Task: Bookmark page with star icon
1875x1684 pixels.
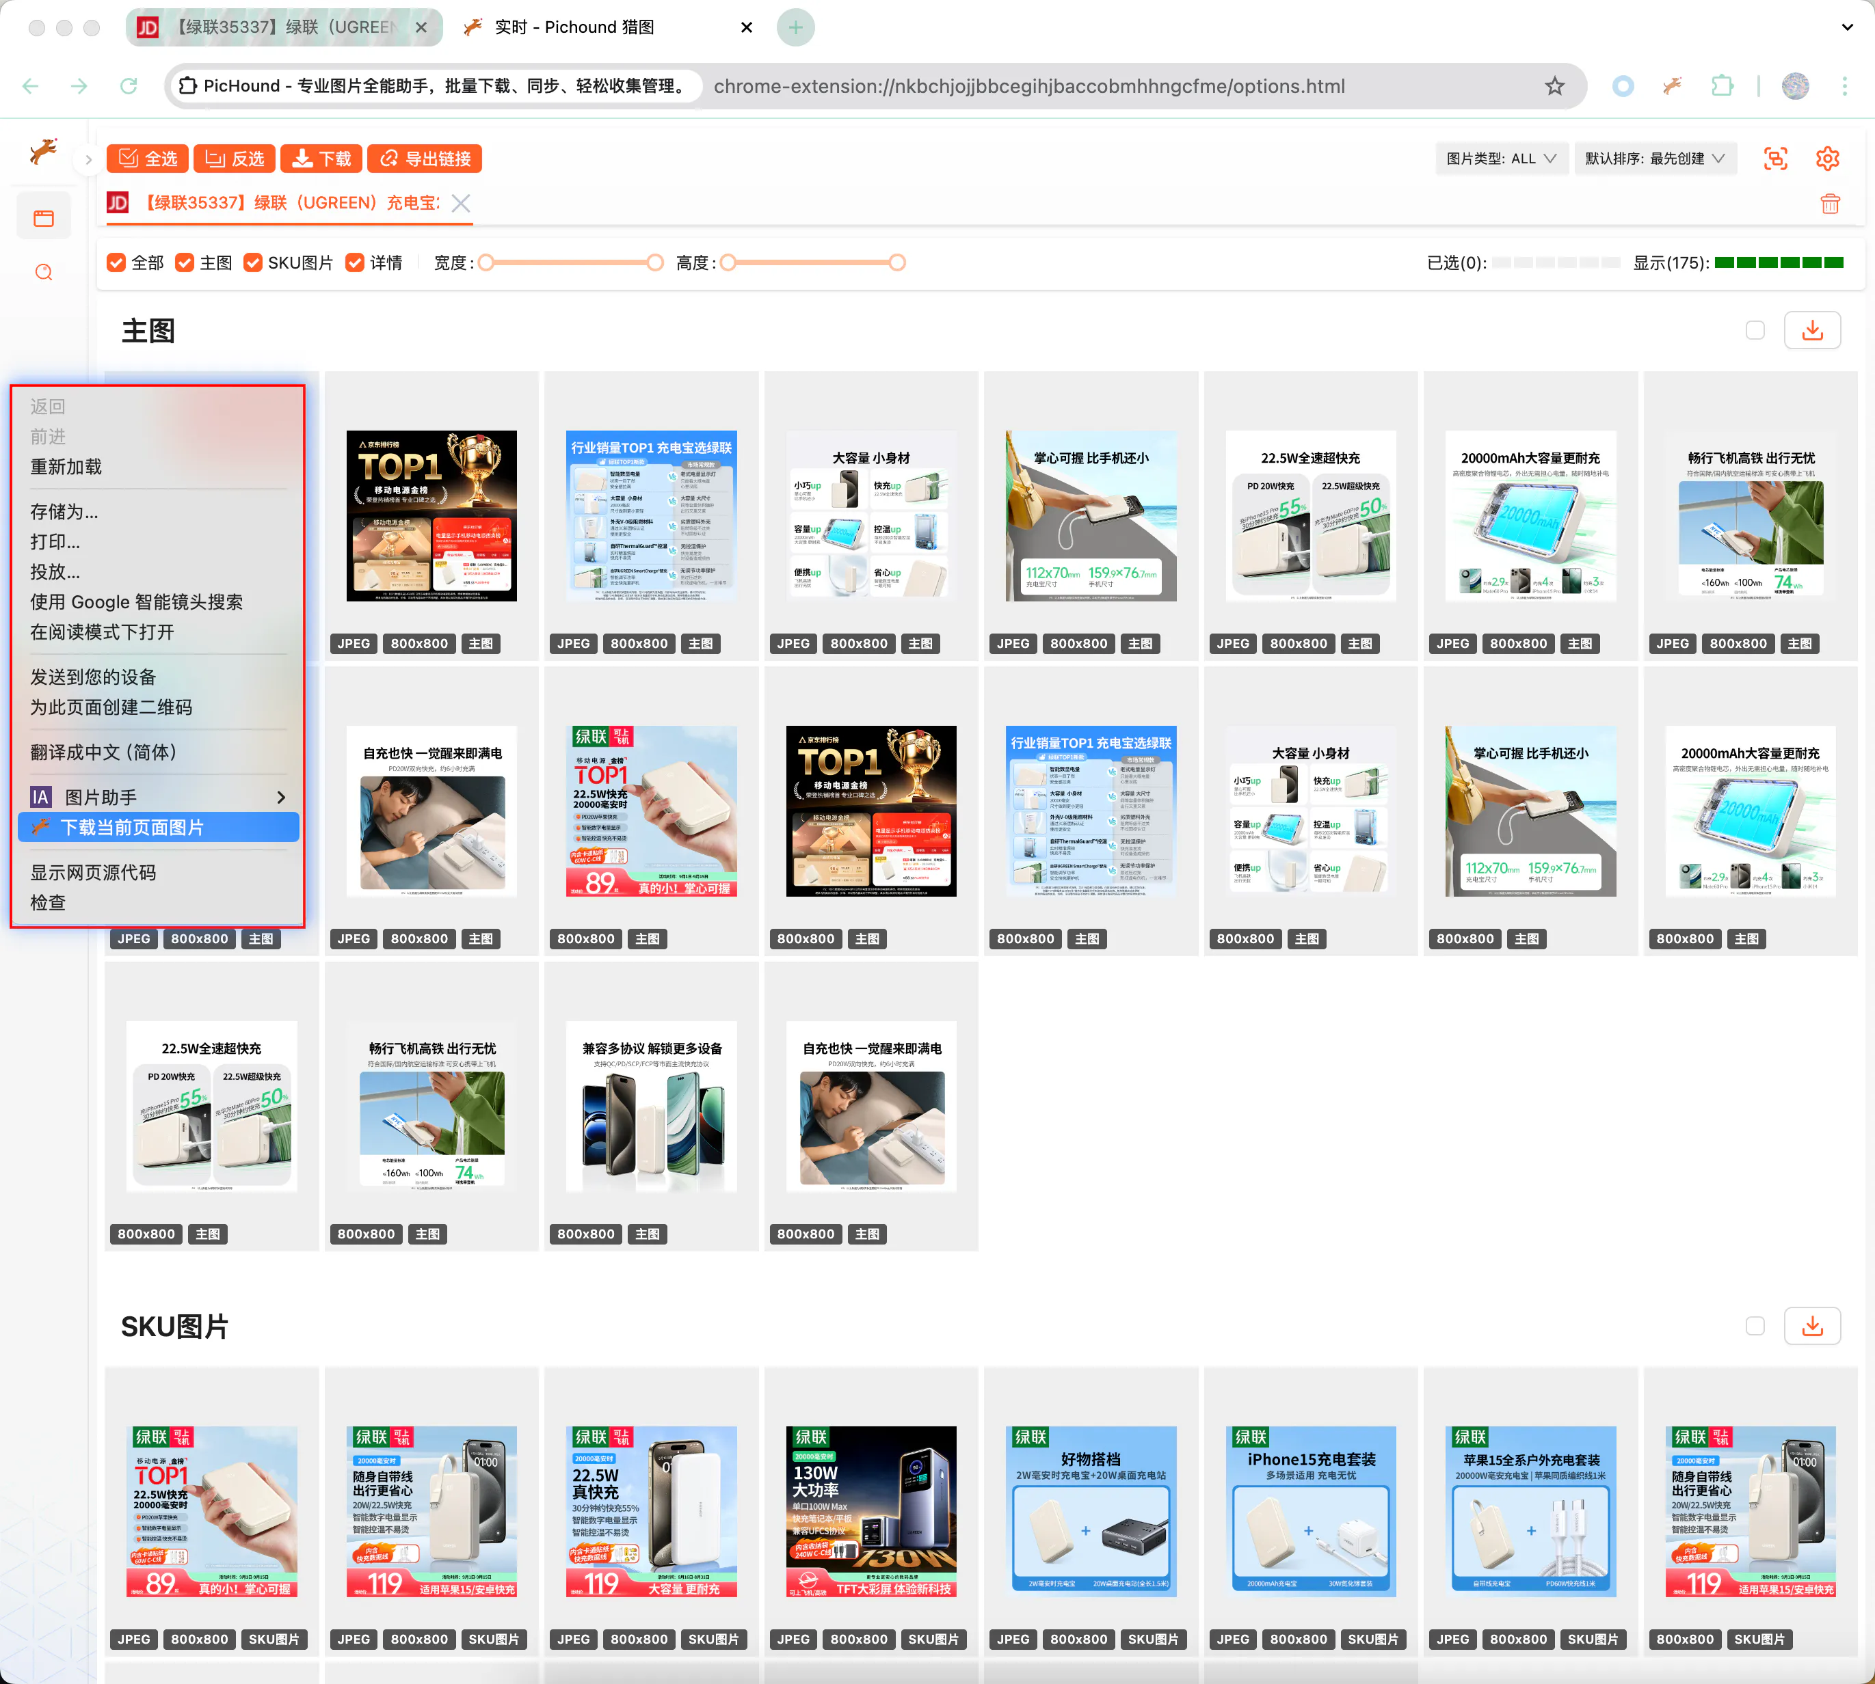Action: [1554, 86]
